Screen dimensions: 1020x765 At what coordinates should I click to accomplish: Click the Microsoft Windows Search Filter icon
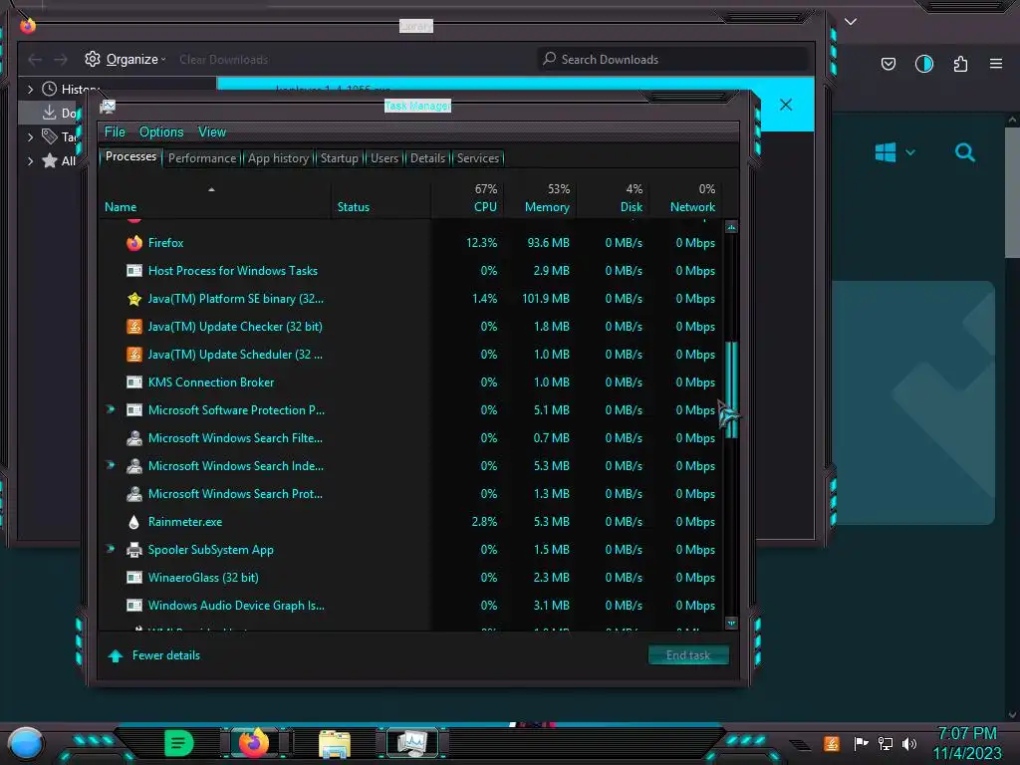tap(134, 438)
